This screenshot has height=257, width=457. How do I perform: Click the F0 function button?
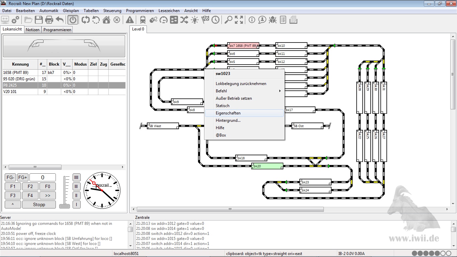point(48,187)
